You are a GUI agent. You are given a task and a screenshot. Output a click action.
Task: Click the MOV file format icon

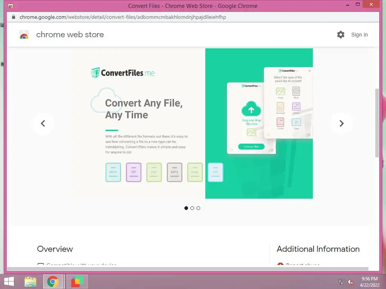click(113, 172)
